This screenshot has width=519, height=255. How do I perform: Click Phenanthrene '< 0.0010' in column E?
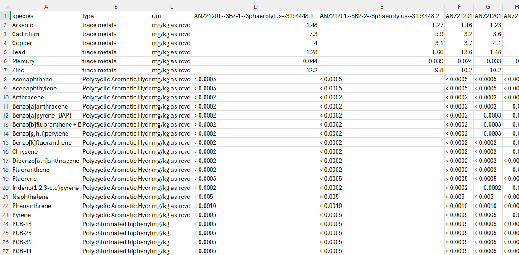(x=381, y=206)
